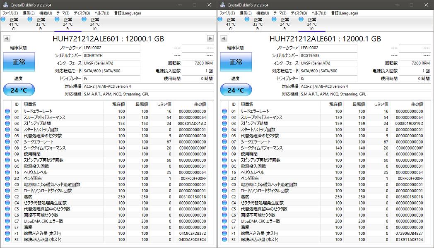
Task: Click 24 °C temperature button, K: drive window
Action: 236,90
